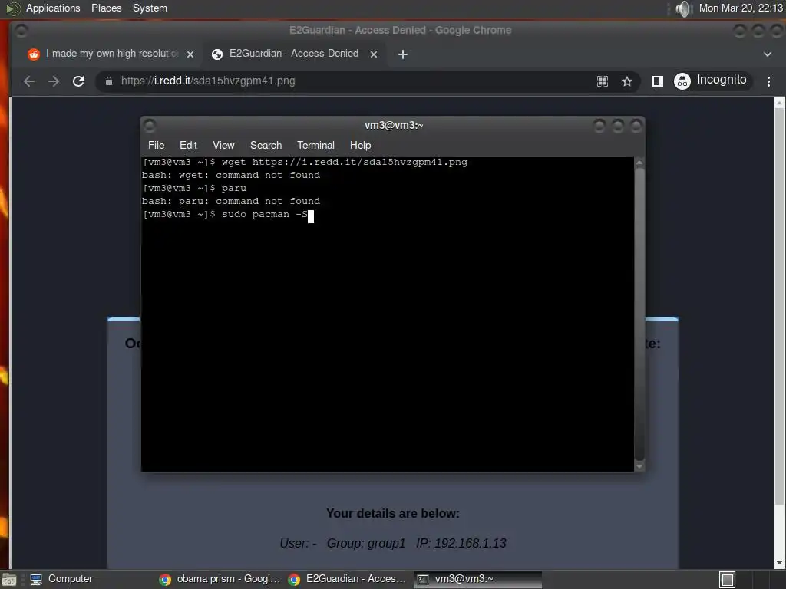Click Chrome window menu button at title left
The height and width of the screenshot is (589, 786).
pos(21,31)
